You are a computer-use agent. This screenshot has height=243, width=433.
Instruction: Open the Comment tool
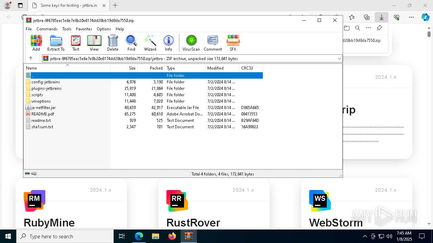[x=213, y=43]
